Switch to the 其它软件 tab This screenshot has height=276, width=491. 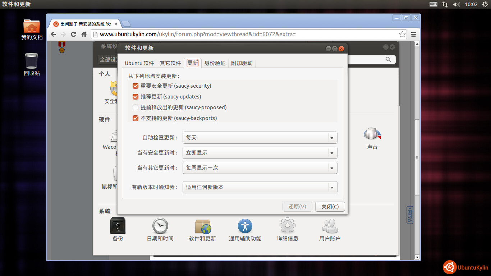[x=170, y=63]
